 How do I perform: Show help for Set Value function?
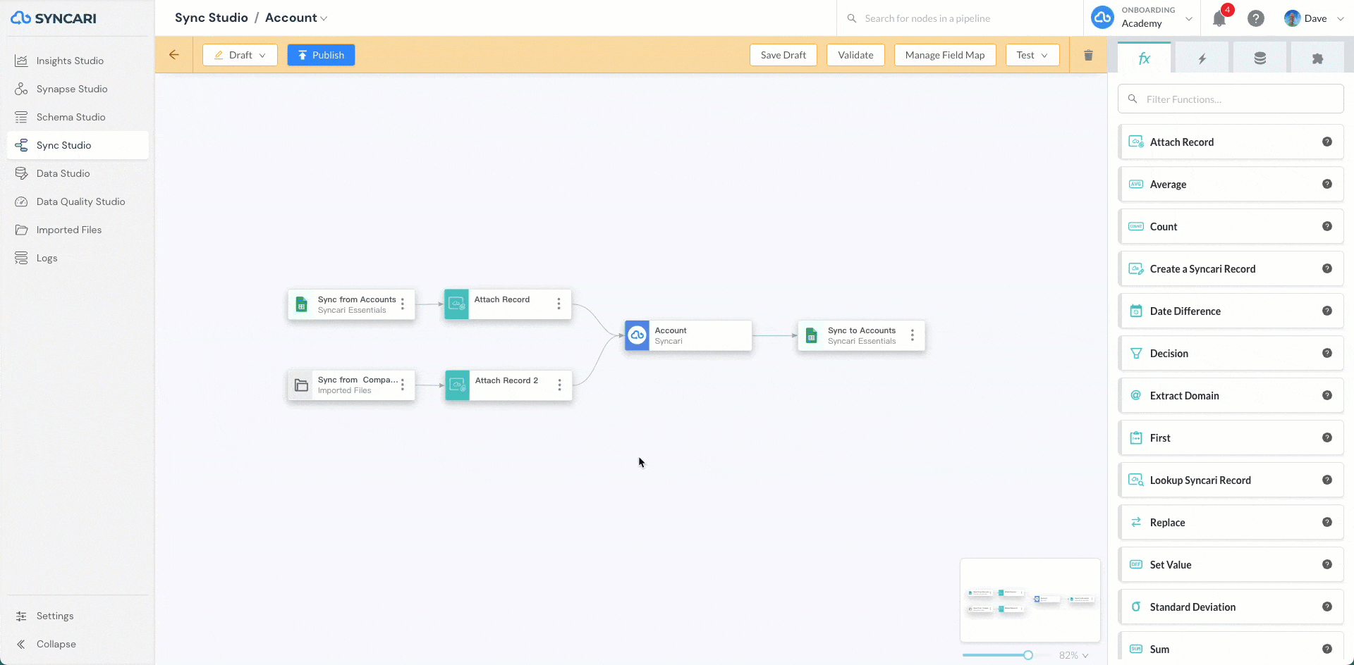[1326, 564]
